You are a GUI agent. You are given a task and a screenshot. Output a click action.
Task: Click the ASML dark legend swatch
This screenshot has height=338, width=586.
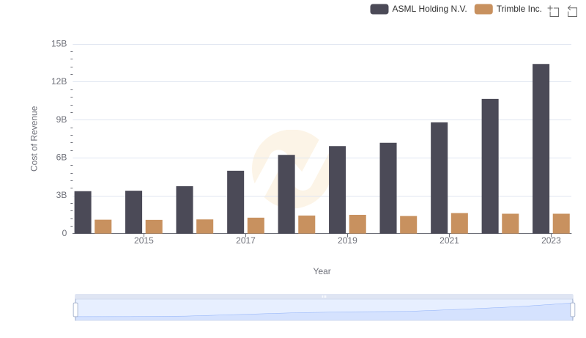(x=379, y=9)
